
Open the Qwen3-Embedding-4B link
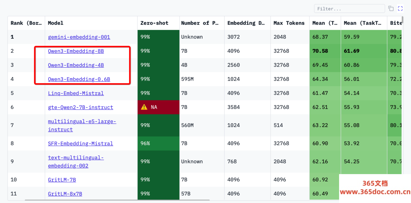click(76, 65)
